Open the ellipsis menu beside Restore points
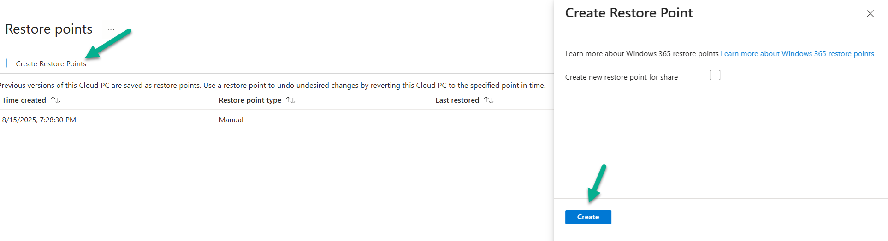 [x=111, y=29]
